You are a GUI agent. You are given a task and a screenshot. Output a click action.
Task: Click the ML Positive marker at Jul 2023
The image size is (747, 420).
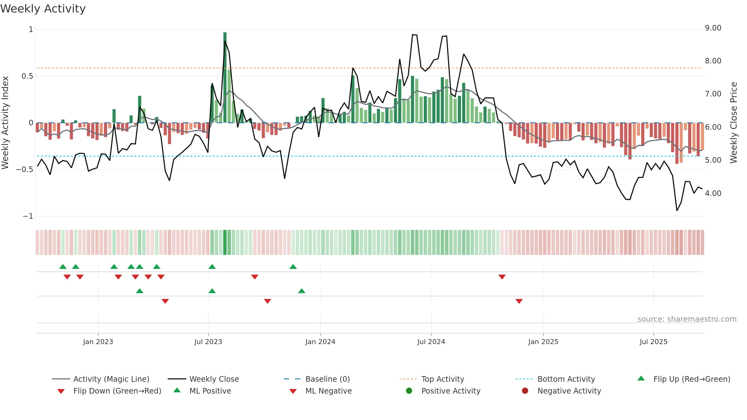[x=212, y=291]
